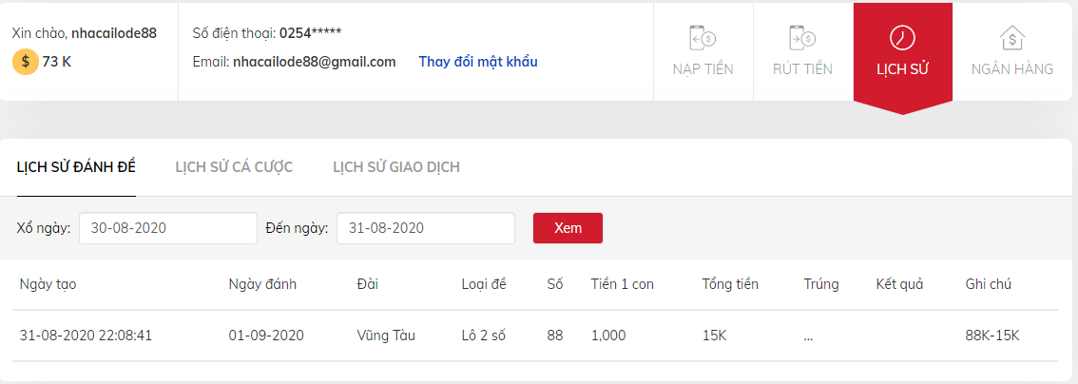
Task: Open the Rút Tiền withdraw icon
Action: coord(802,38)
